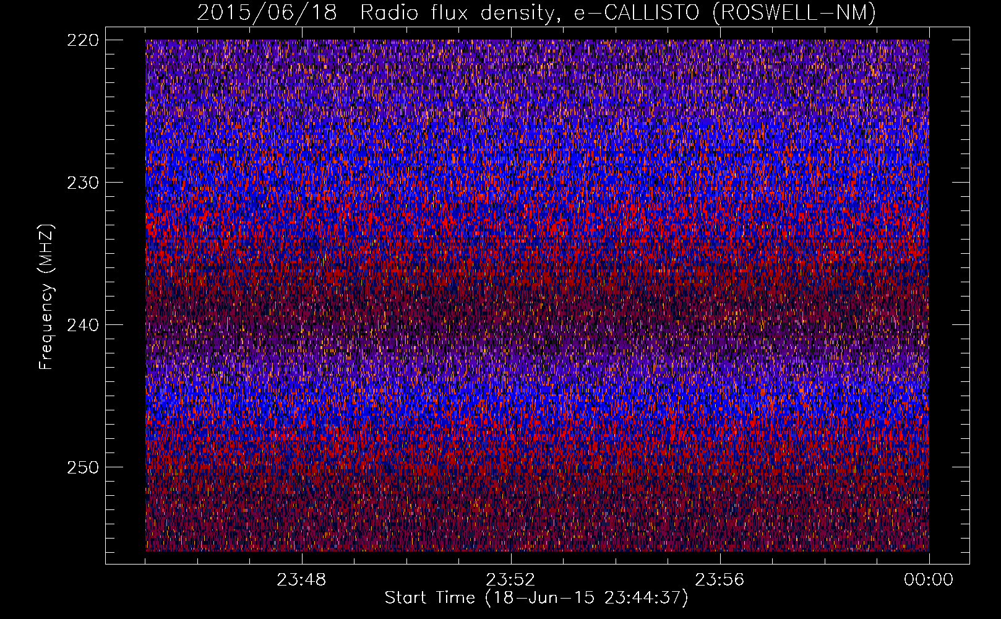Screen dimensions: 1001x619
Task: Click the 250 frequency tick label
Action: [x=82, y=467]
